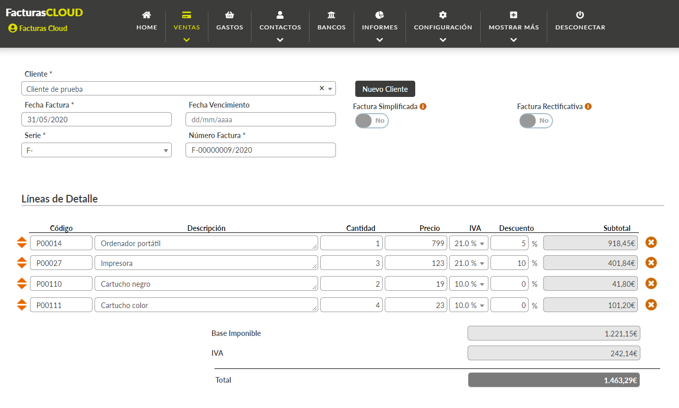
Task: Open the Serie dropdown
Action: [97, 150]
